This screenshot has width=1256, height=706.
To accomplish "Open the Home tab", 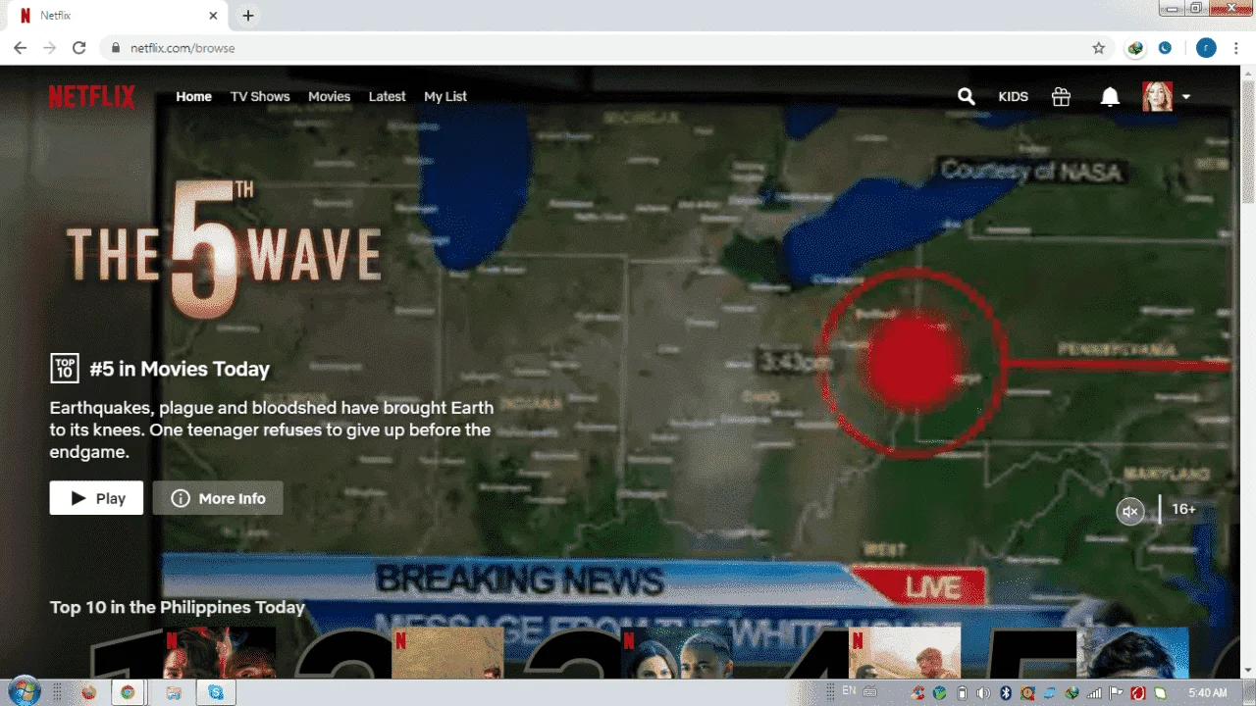I will pyautogui.click(x=193, y=96).
